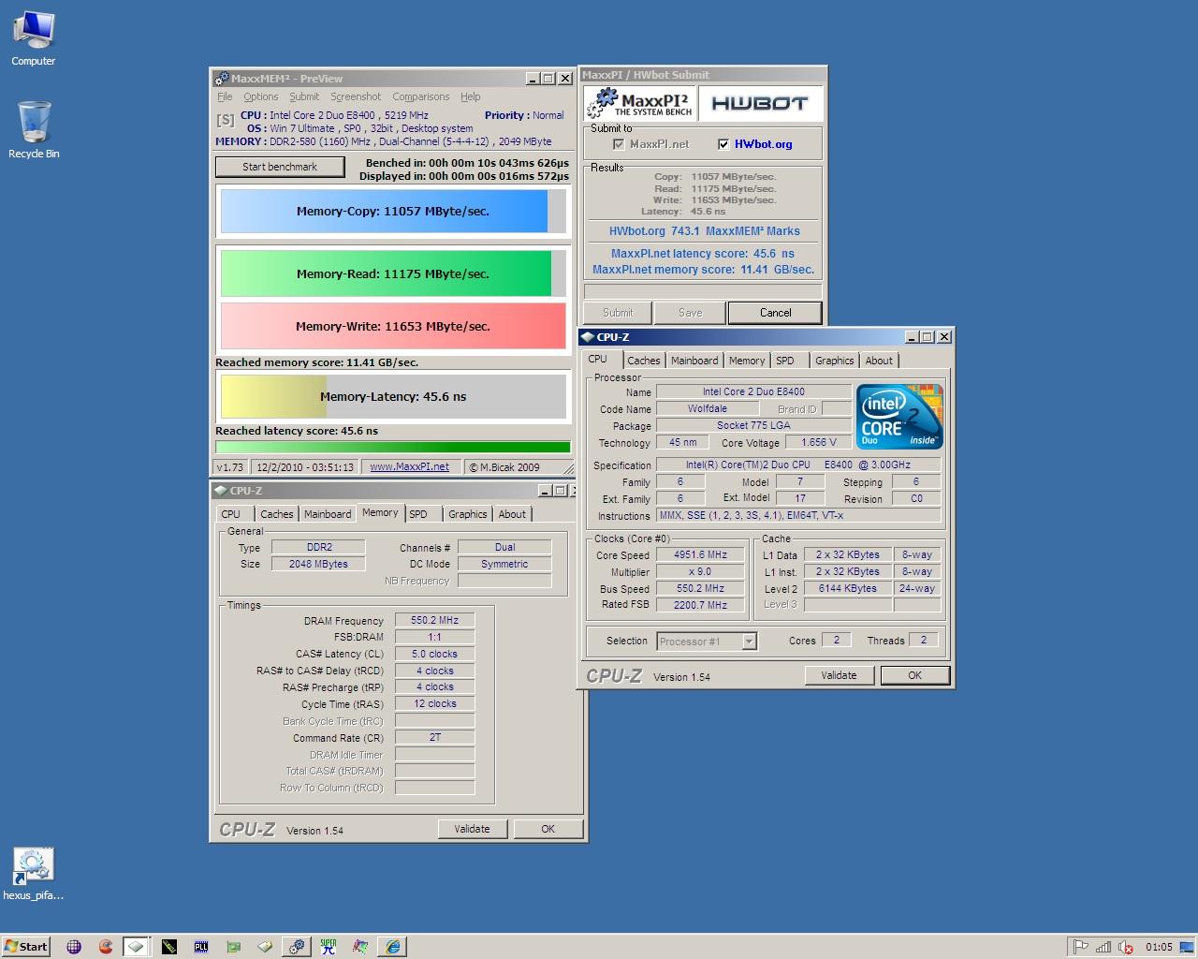Select Caches tab in CPU-Z memory window
The image size is (1198, 959).
point(277,514)
